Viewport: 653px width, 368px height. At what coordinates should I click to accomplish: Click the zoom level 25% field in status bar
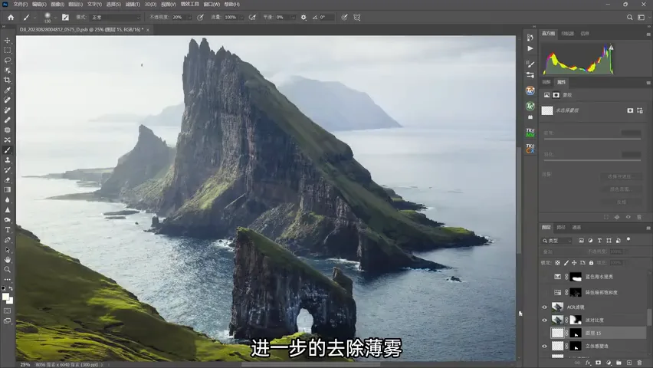25,365
